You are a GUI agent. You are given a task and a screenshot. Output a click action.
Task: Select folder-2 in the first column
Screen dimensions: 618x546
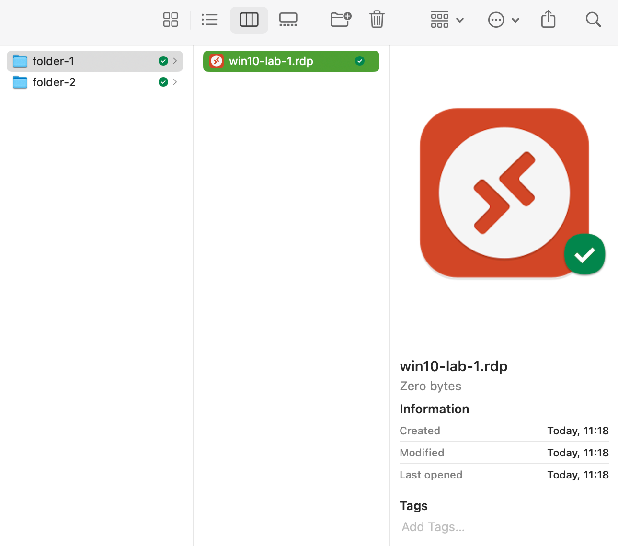(x=54, y=82)
